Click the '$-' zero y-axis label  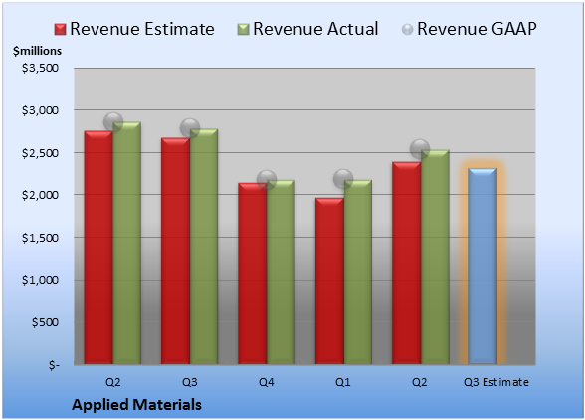(54, 365)
